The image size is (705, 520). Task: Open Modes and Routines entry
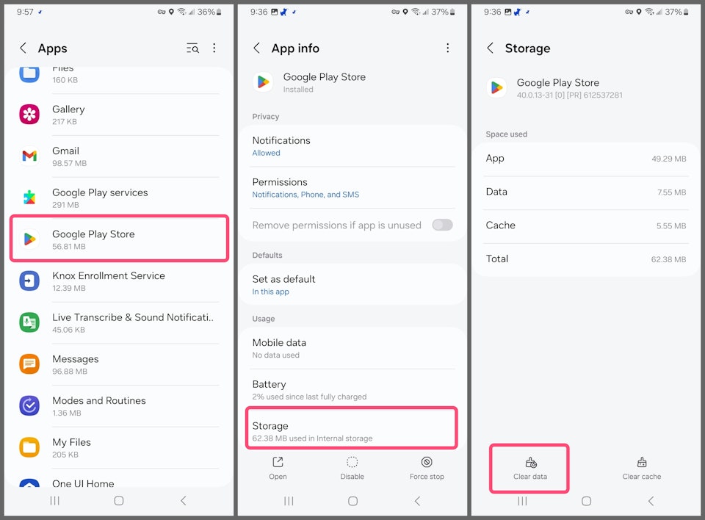point(119,405)
